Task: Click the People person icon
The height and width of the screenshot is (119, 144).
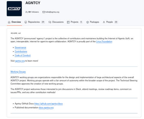Action: (x=104, y=22)
